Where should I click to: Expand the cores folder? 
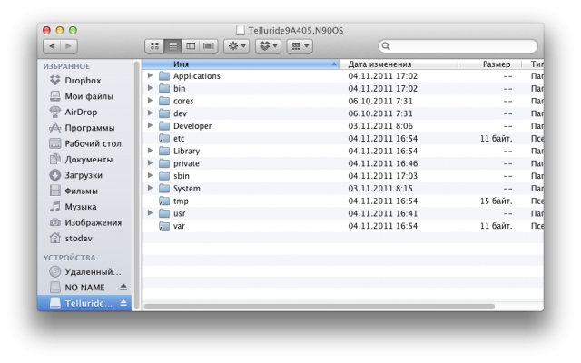[x=150, y=101]
